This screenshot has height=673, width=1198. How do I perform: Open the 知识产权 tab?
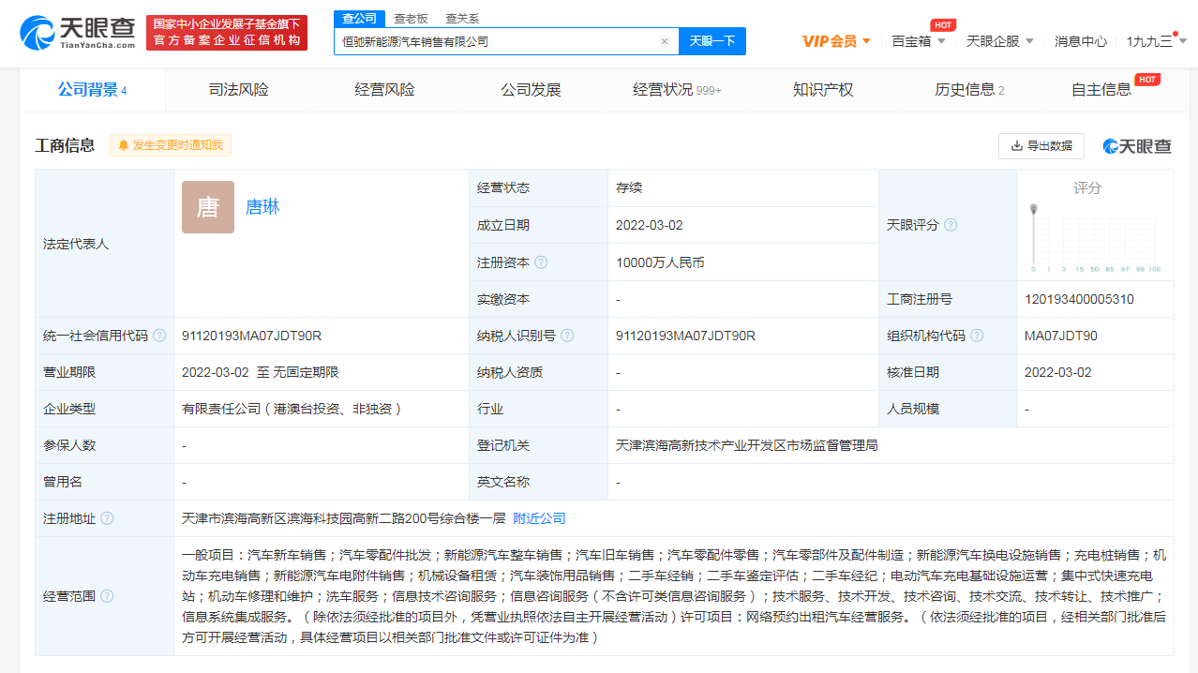pyautogui.click(x=823, y=90)
